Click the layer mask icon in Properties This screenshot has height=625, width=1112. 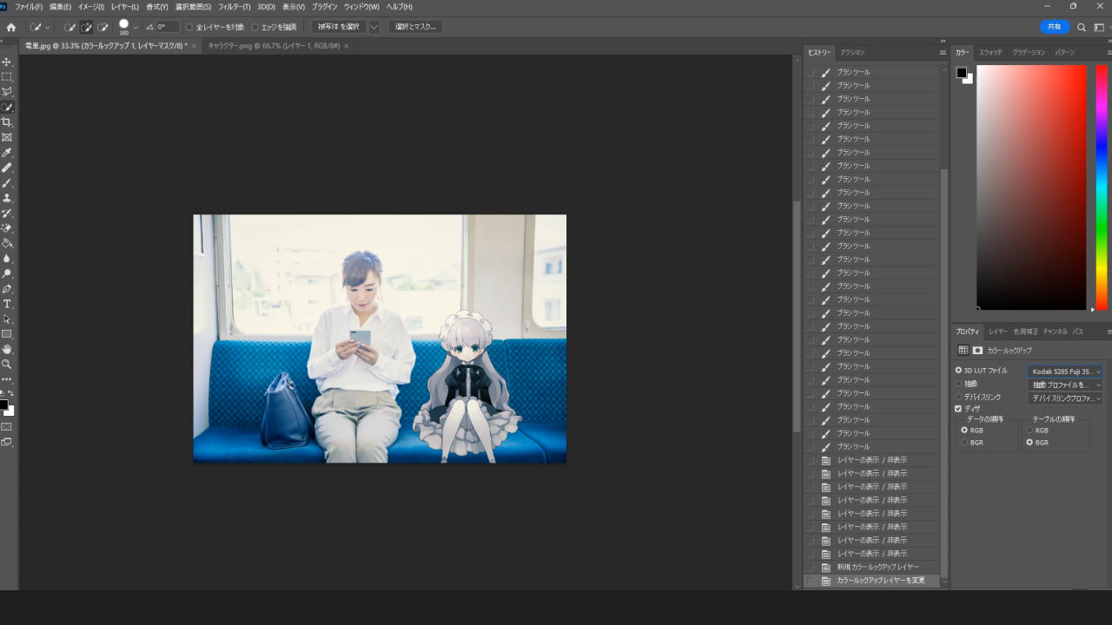click(977, 351)
